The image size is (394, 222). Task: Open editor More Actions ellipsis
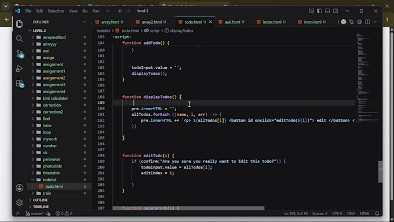375,22
